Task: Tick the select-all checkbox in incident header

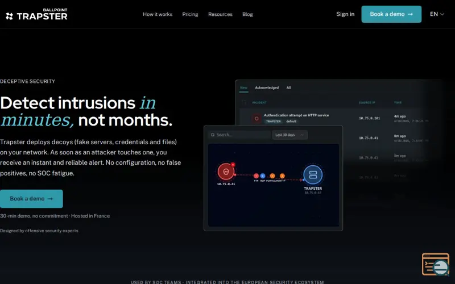Action: tap(244, 102)
